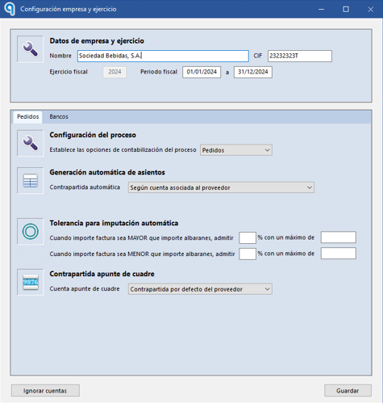Click the CIF input field
The height and width of the screenshot is (403, 383).
coord(300,56)
